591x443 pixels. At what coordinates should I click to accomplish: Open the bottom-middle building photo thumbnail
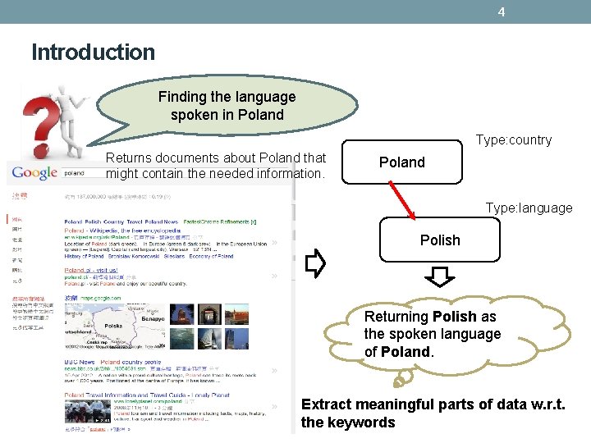(x=209, y=339)
